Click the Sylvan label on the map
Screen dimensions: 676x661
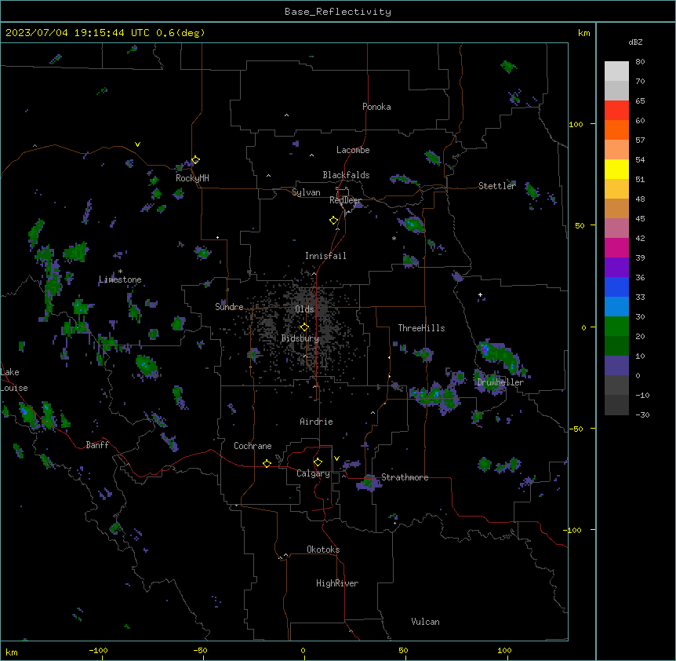306,192
